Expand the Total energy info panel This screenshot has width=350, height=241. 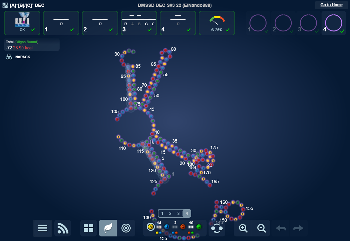32,45
